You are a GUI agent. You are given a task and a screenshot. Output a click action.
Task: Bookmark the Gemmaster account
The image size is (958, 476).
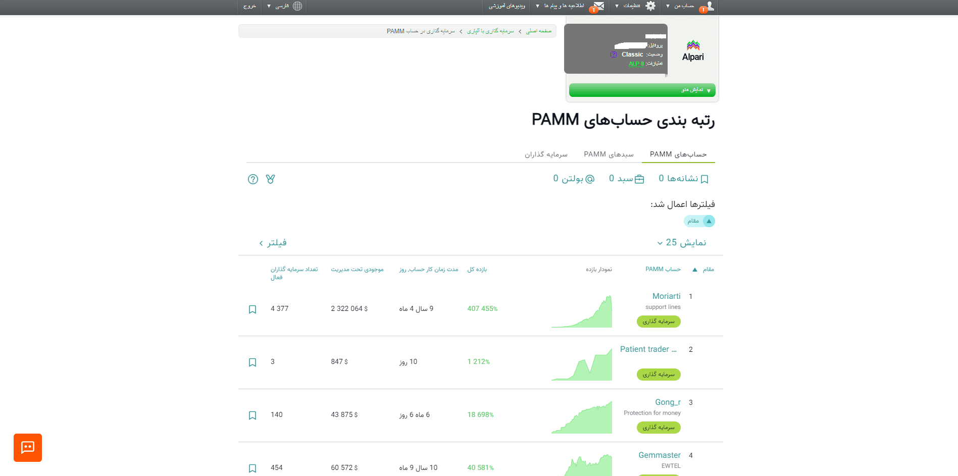click(253, 468)
